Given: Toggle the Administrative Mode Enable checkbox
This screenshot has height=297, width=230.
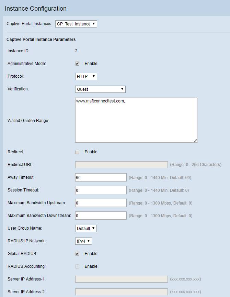Looking at the screenshot, I should (x=77, y=64).
